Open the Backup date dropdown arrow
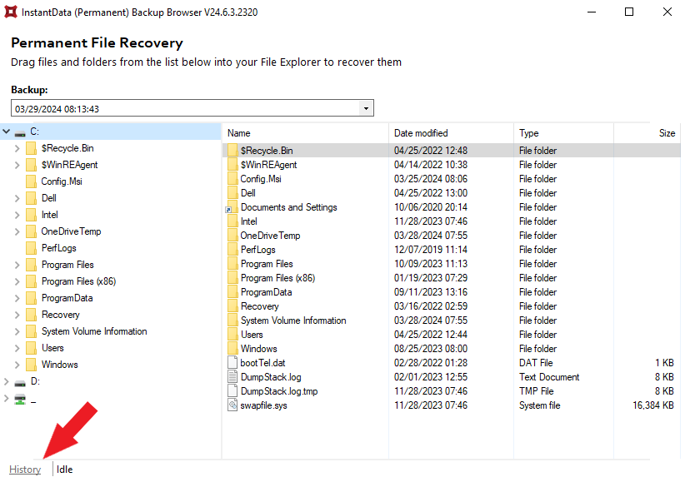The image size is (685, 477). click(366, 108)
